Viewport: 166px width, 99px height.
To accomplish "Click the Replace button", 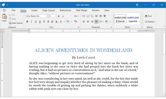I will (150, 22).
